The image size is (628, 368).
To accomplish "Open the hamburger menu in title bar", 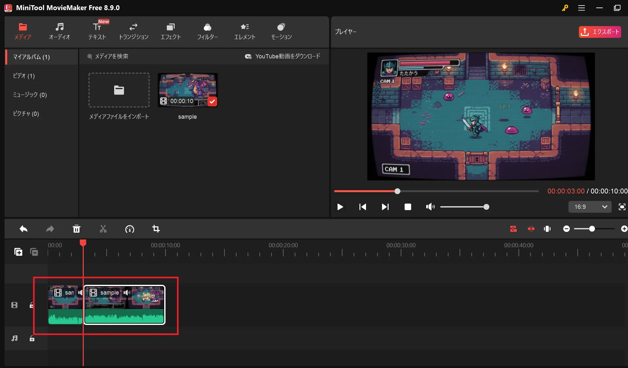I will click(582, 8).
